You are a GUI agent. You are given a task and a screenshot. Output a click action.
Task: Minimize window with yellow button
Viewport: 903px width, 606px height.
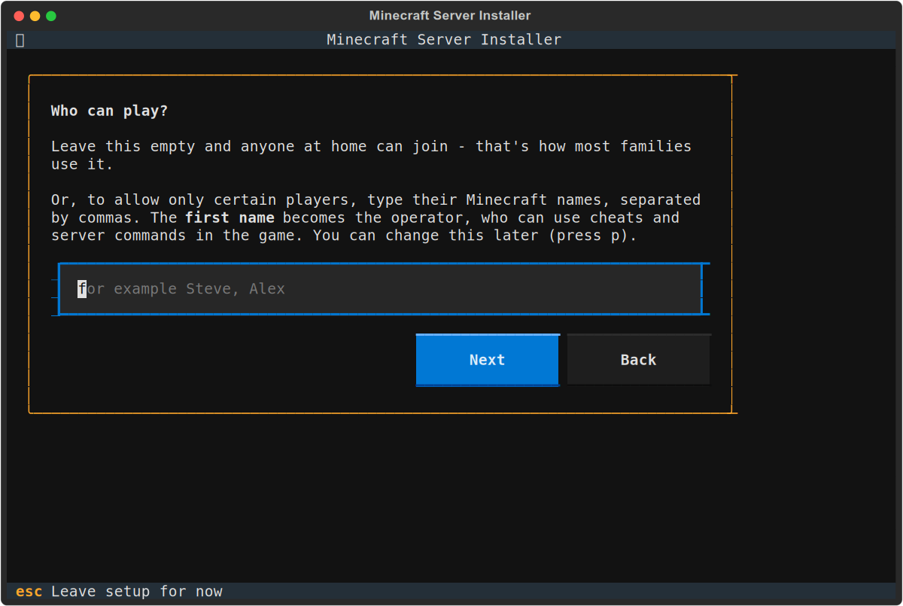click(35, 16)
